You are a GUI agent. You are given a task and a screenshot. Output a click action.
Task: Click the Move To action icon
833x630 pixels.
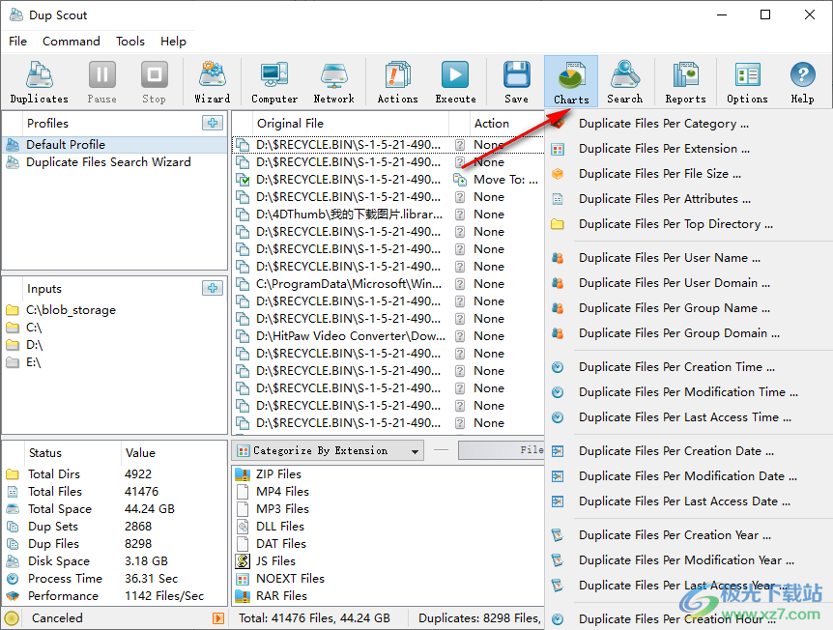tap(460, 180)
